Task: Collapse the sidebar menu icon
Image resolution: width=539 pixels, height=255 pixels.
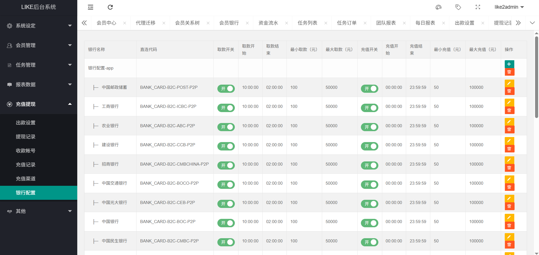Action: pos(90,7)
